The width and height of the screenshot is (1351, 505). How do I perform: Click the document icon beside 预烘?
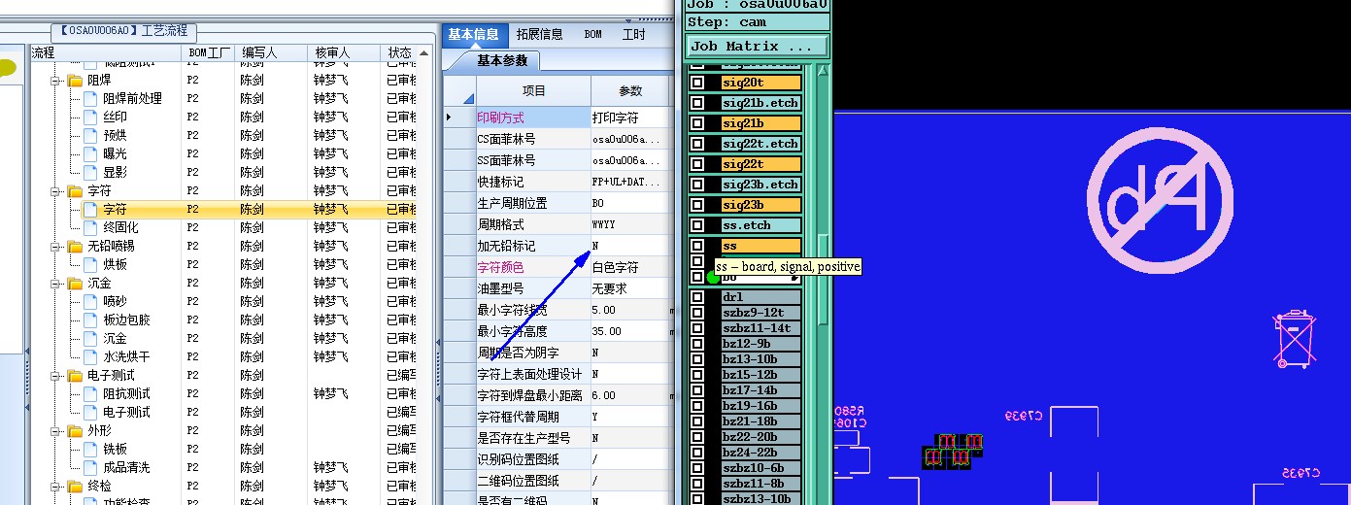[x=90, y=136]
